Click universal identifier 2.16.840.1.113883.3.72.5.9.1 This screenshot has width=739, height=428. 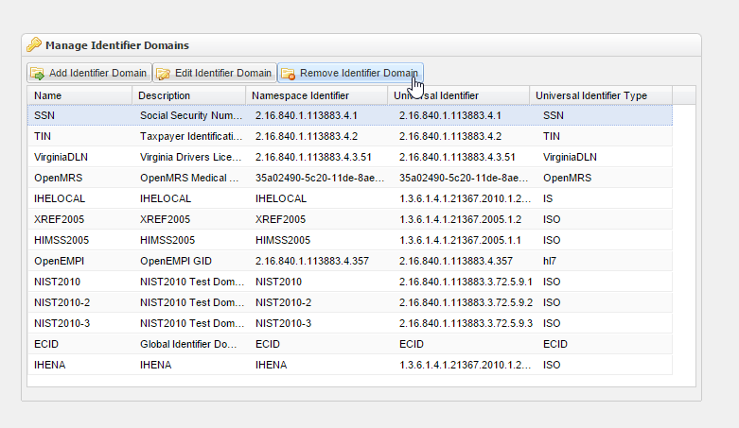pos(466,282)
